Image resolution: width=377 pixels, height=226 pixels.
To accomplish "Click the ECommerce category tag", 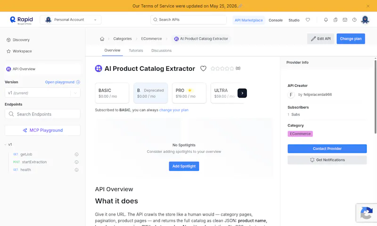I will click(300, 134).
